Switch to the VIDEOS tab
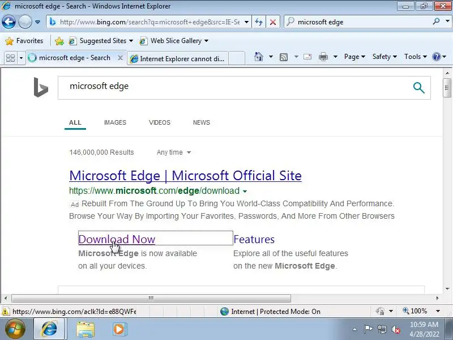 coord(160,122)
